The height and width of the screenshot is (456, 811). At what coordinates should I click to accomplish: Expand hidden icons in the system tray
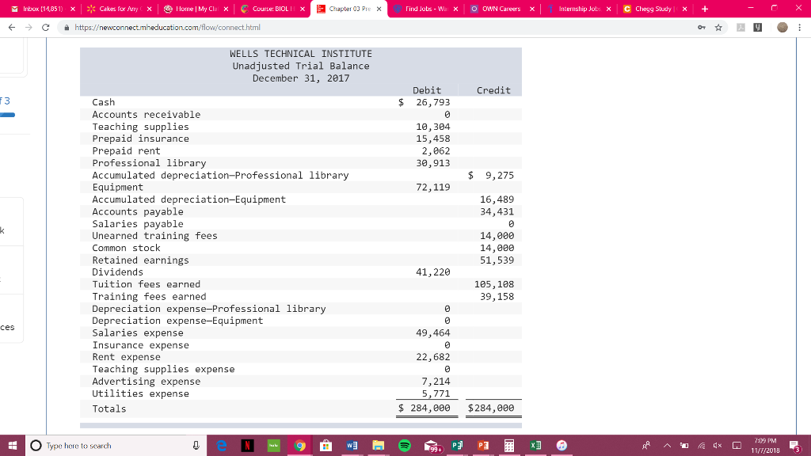(668, 445)
